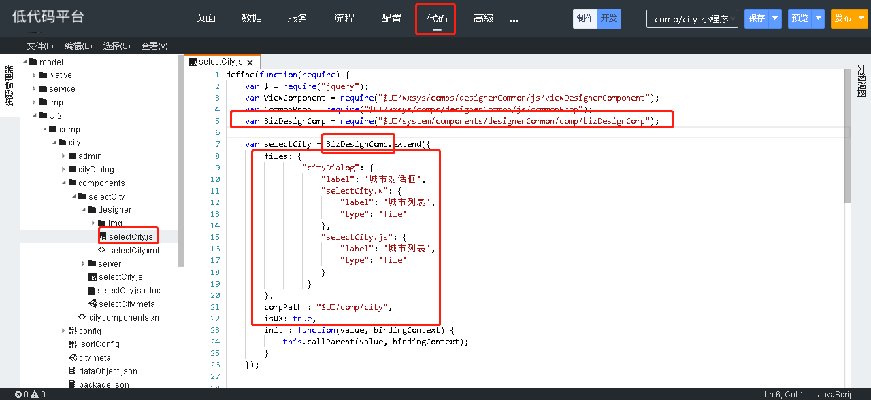Open dropdown arrow next to 保存
This screenshot has width=871, height=400.
(775, 19)
